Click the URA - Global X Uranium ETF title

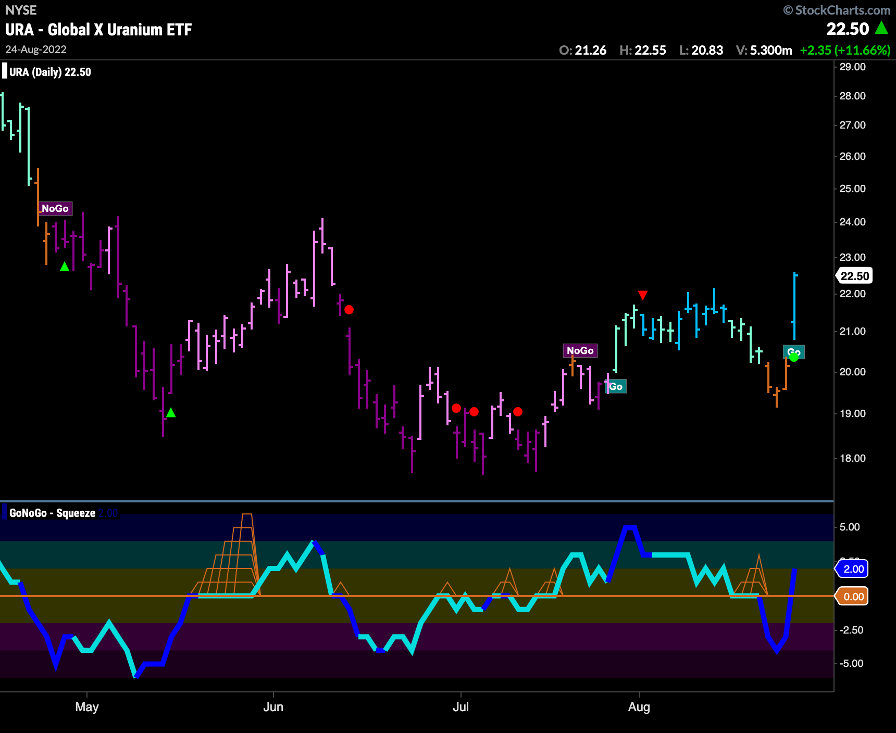click(98, 30)
